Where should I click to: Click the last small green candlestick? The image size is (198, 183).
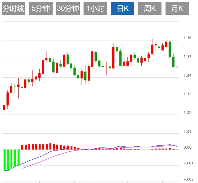[177, 67]
